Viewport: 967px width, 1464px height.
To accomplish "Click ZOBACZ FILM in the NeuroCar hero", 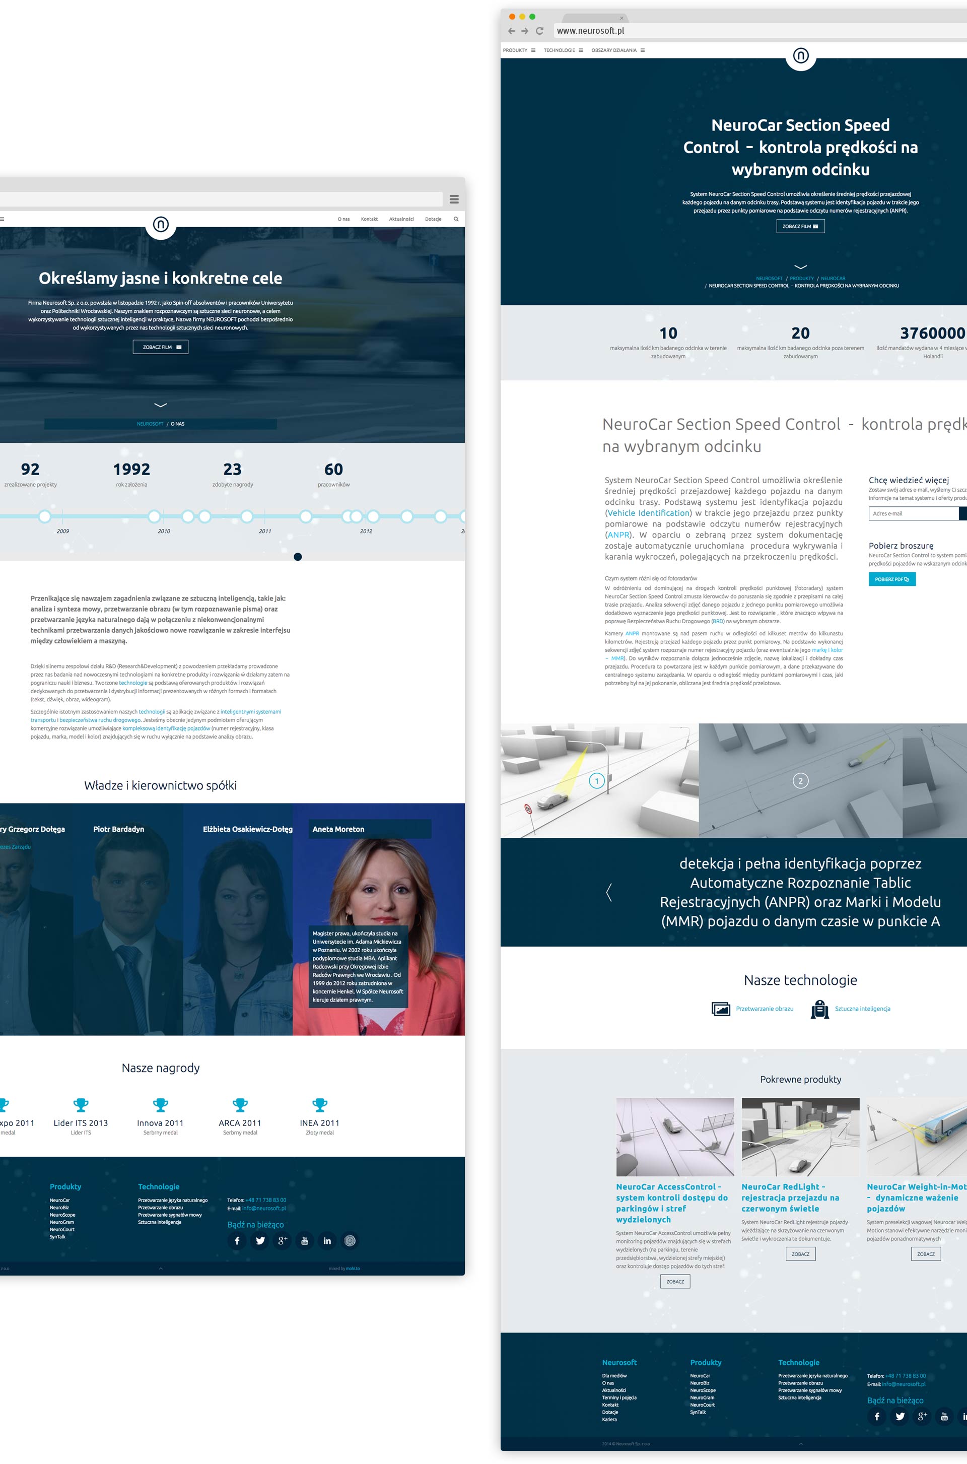I will (x=800, y=226).
